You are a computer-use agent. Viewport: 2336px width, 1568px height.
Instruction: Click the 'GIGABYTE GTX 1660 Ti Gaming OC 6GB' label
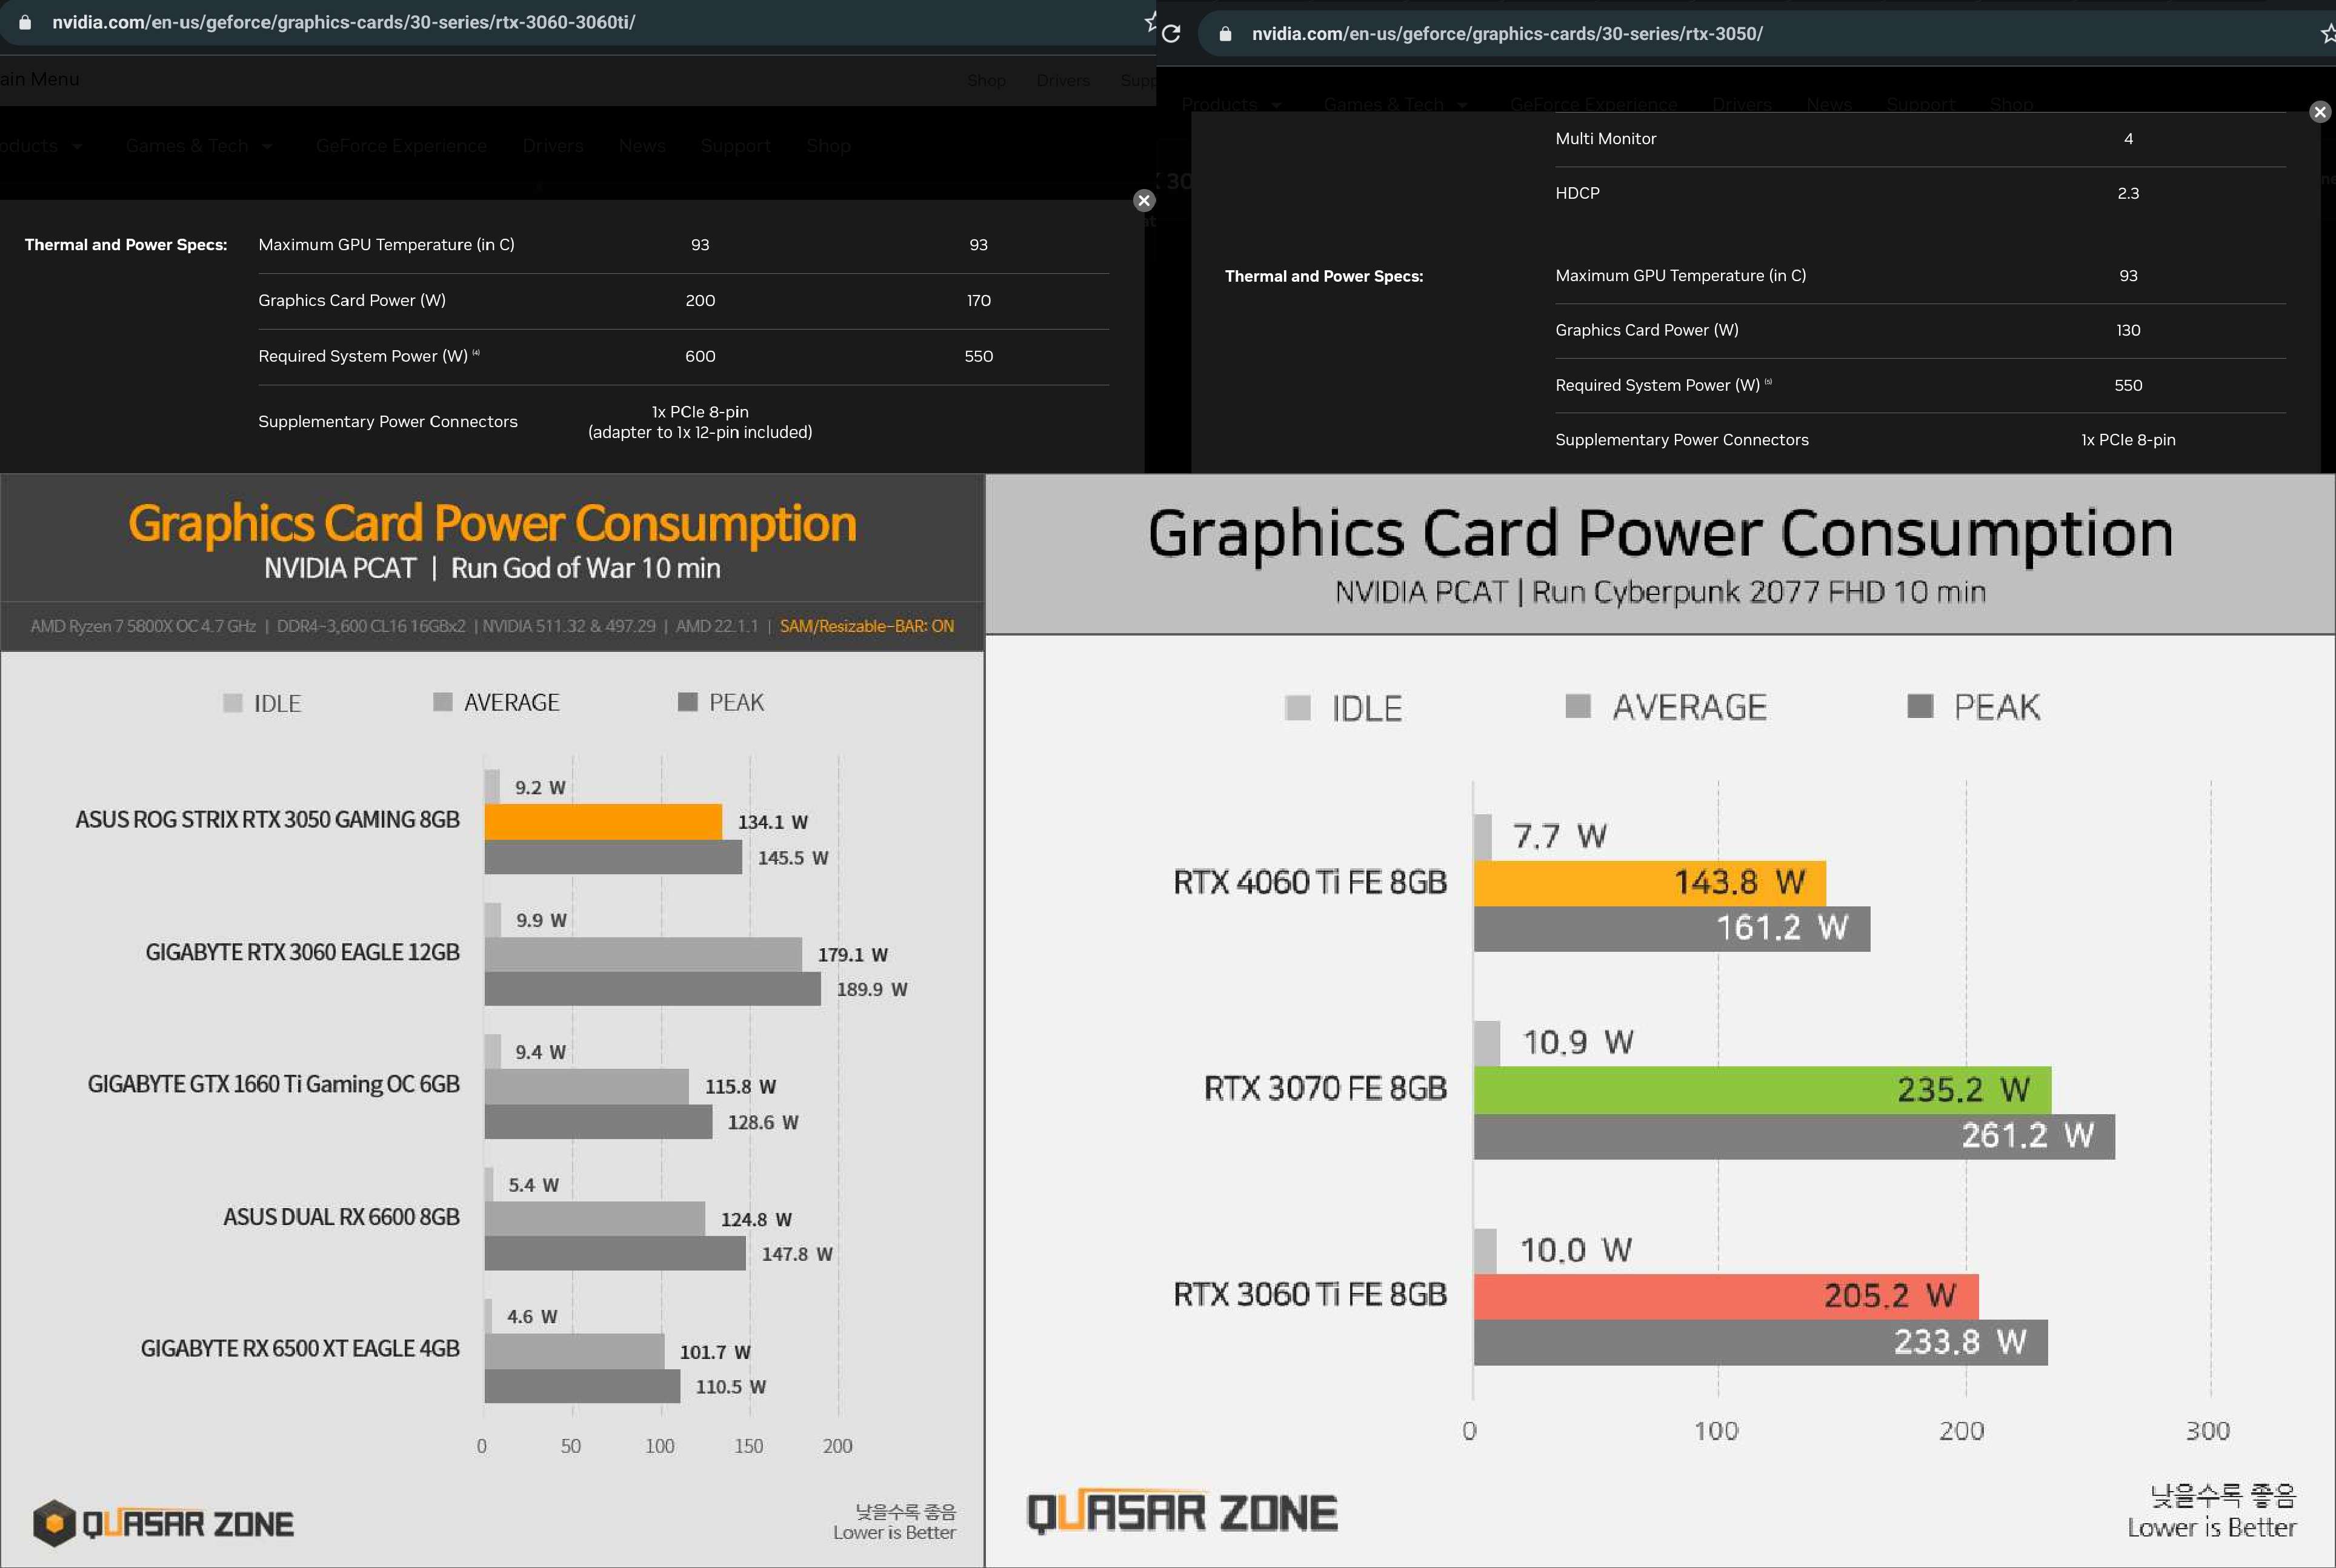coord(273,1085)
